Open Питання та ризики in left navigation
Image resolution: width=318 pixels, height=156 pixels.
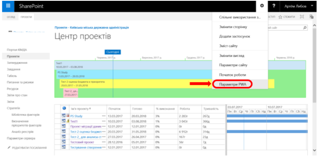[x=20, y=82]
